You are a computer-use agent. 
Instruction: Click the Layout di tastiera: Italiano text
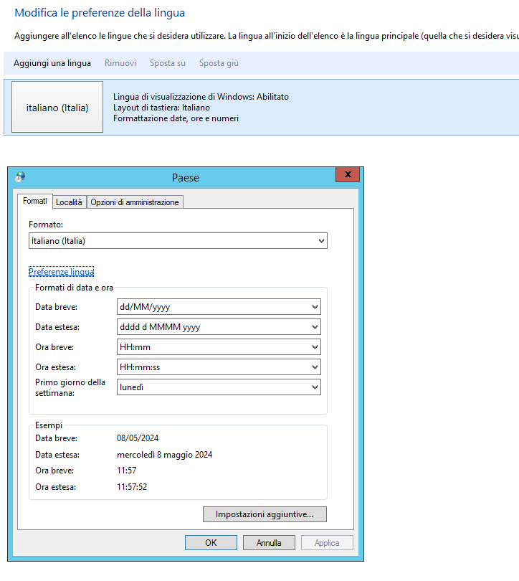click(161, 108)
